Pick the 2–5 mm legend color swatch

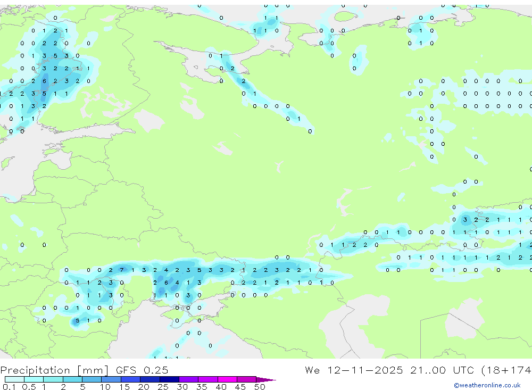coord(72,379)
